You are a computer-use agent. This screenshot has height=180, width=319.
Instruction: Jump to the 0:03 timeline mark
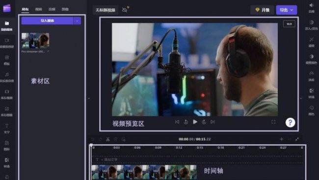pyautogui.click(x=117, y=148)
